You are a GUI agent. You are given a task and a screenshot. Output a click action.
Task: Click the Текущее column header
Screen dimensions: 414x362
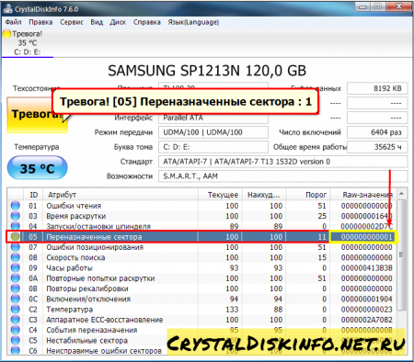[220, 195]
